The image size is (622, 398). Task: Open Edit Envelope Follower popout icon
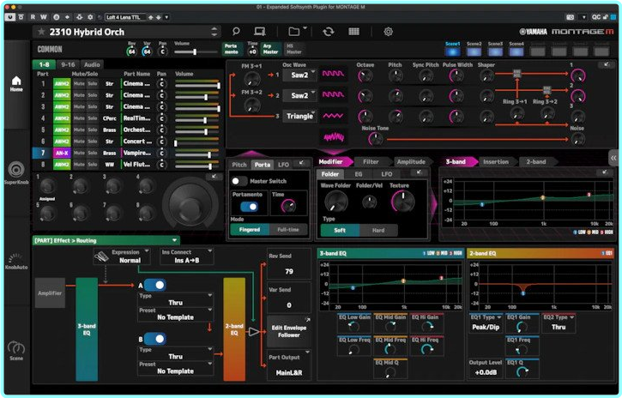coord(307,319)
